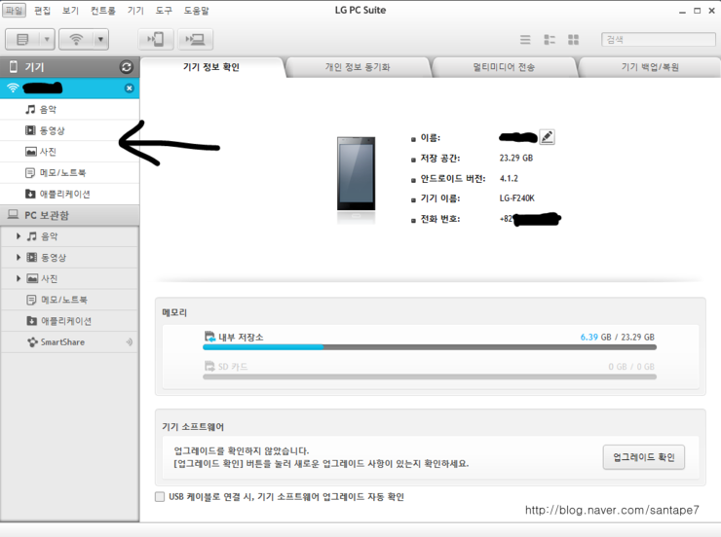The height and width of the screenshot is (537, 721).
Task: Edit device name with pencil icon
Action: tap(548, 137)
